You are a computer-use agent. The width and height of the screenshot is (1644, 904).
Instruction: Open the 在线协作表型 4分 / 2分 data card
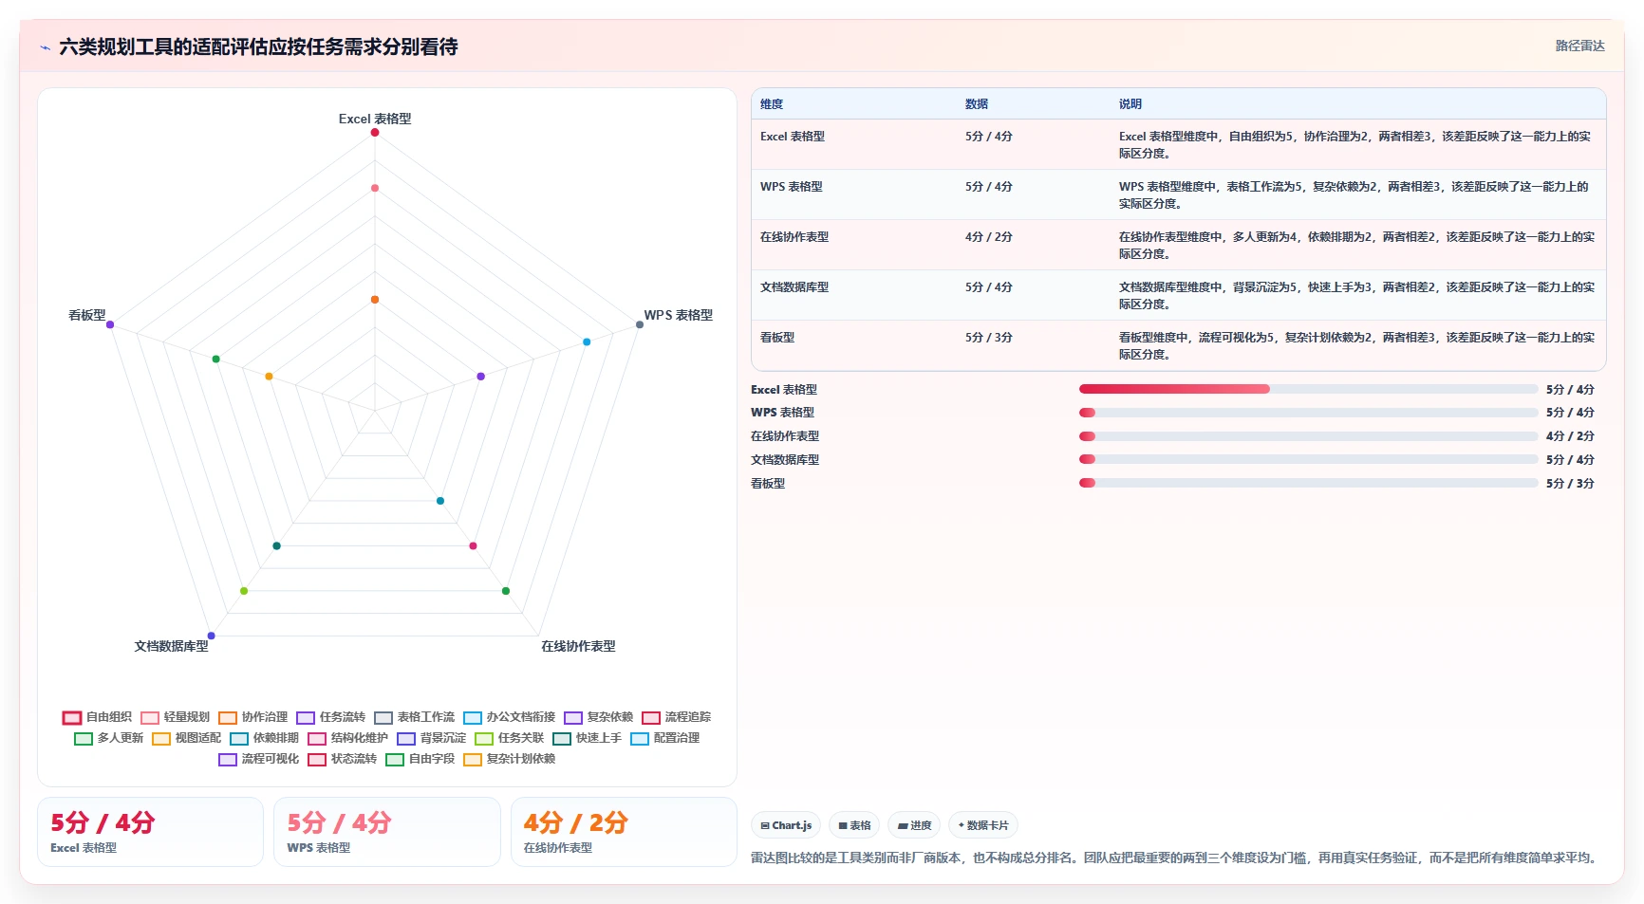point(624,832)
